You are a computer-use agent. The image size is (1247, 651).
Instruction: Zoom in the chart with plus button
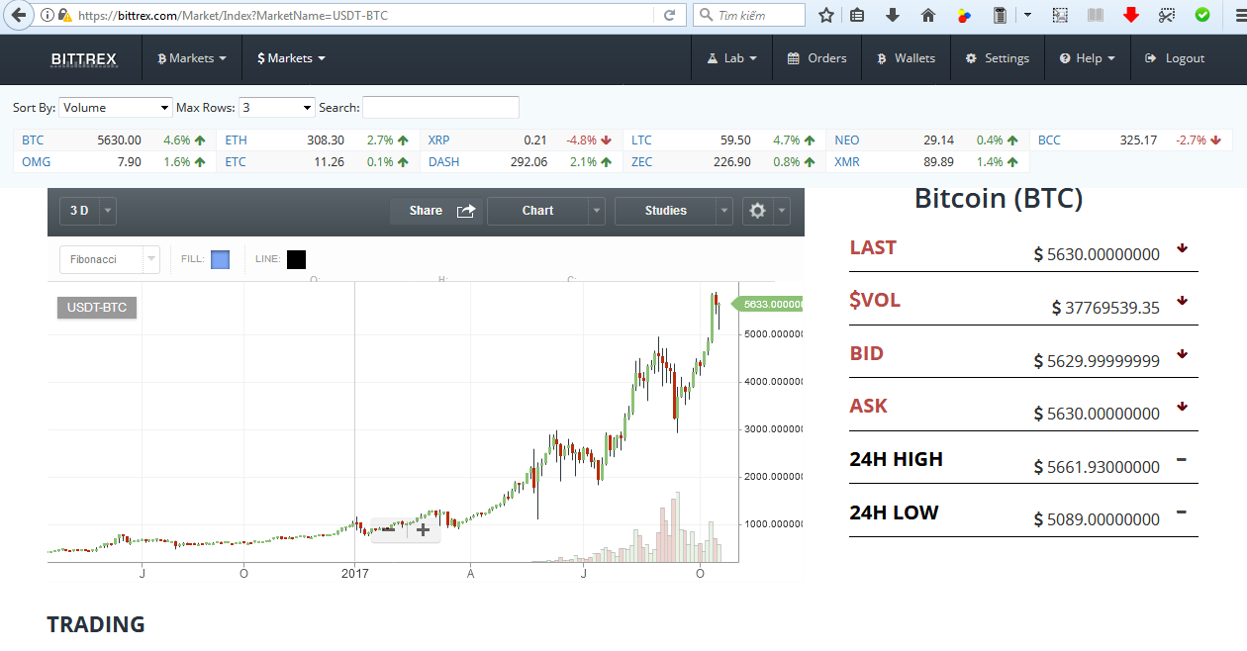click(x=424, y=529)
